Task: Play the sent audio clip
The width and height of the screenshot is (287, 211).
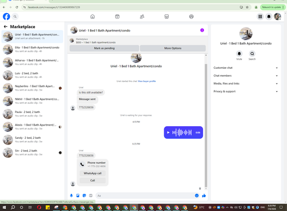Action: point(168,132)
